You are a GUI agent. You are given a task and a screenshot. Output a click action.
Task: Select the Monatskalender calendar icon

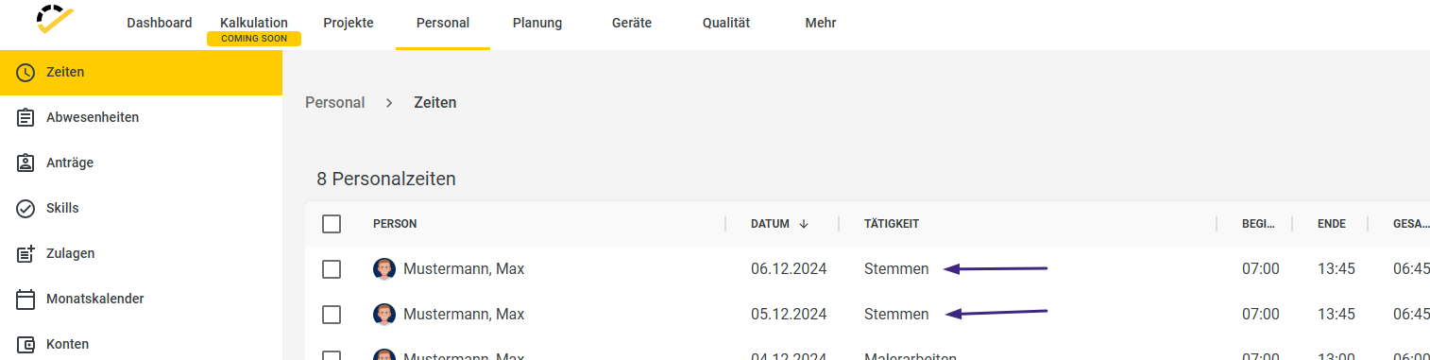(x=26, y=300)
